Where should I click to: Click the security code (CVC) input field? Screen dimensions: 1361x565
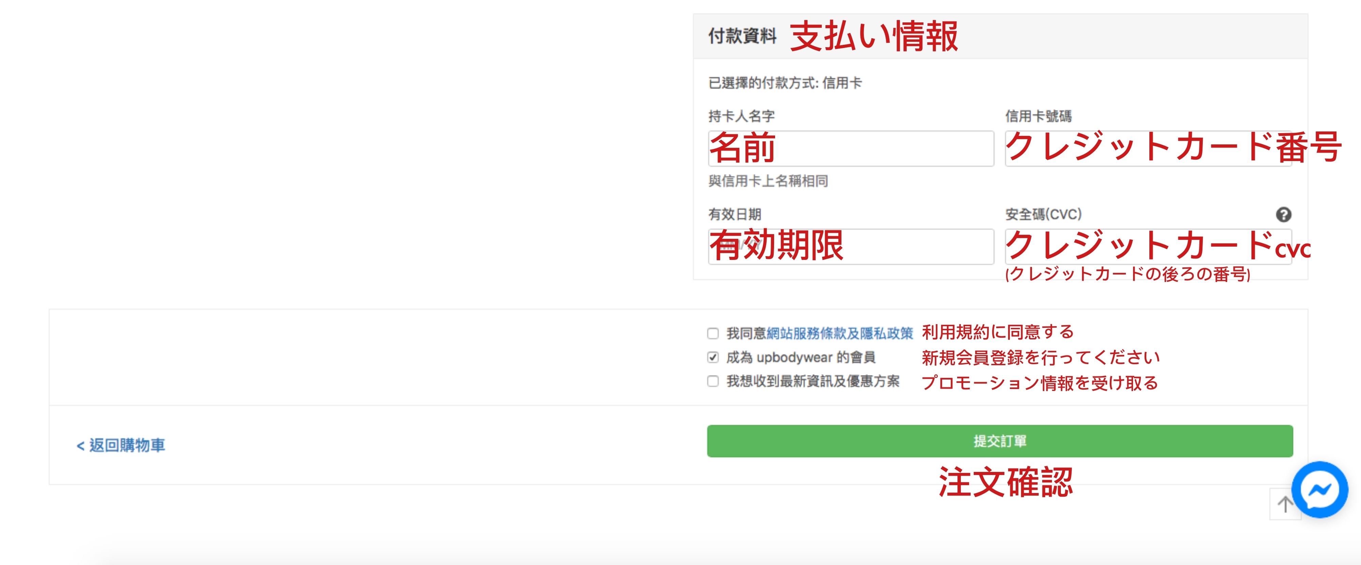point(1148,247)
